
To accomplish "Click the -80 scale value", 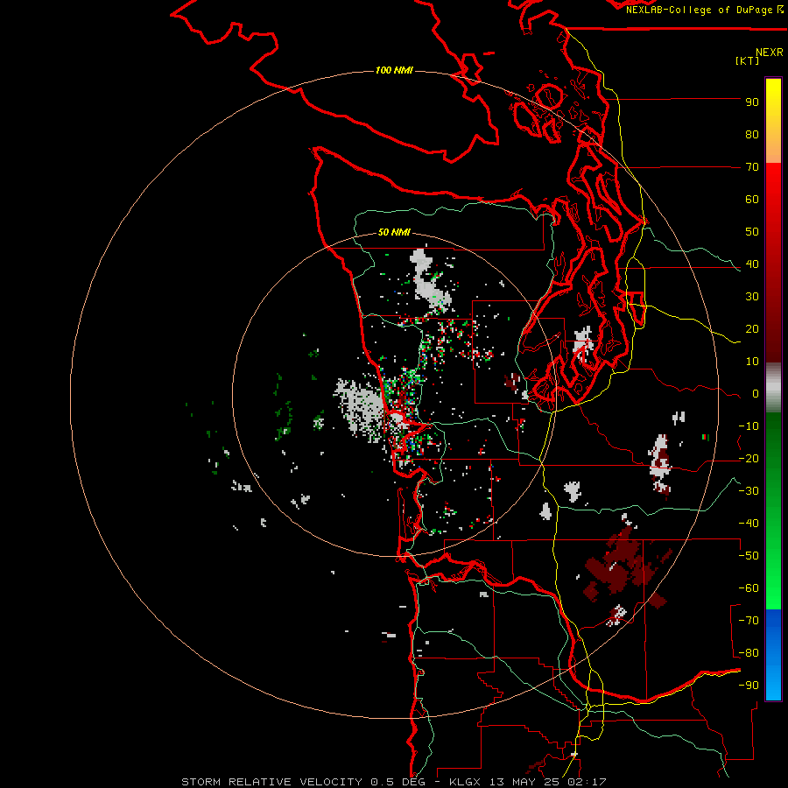I will pyautogui.click(x=749, y=653).
